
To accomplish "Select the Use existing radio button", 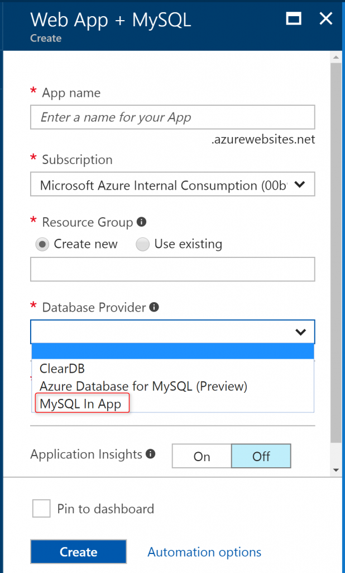I will (x=143, y=244).
